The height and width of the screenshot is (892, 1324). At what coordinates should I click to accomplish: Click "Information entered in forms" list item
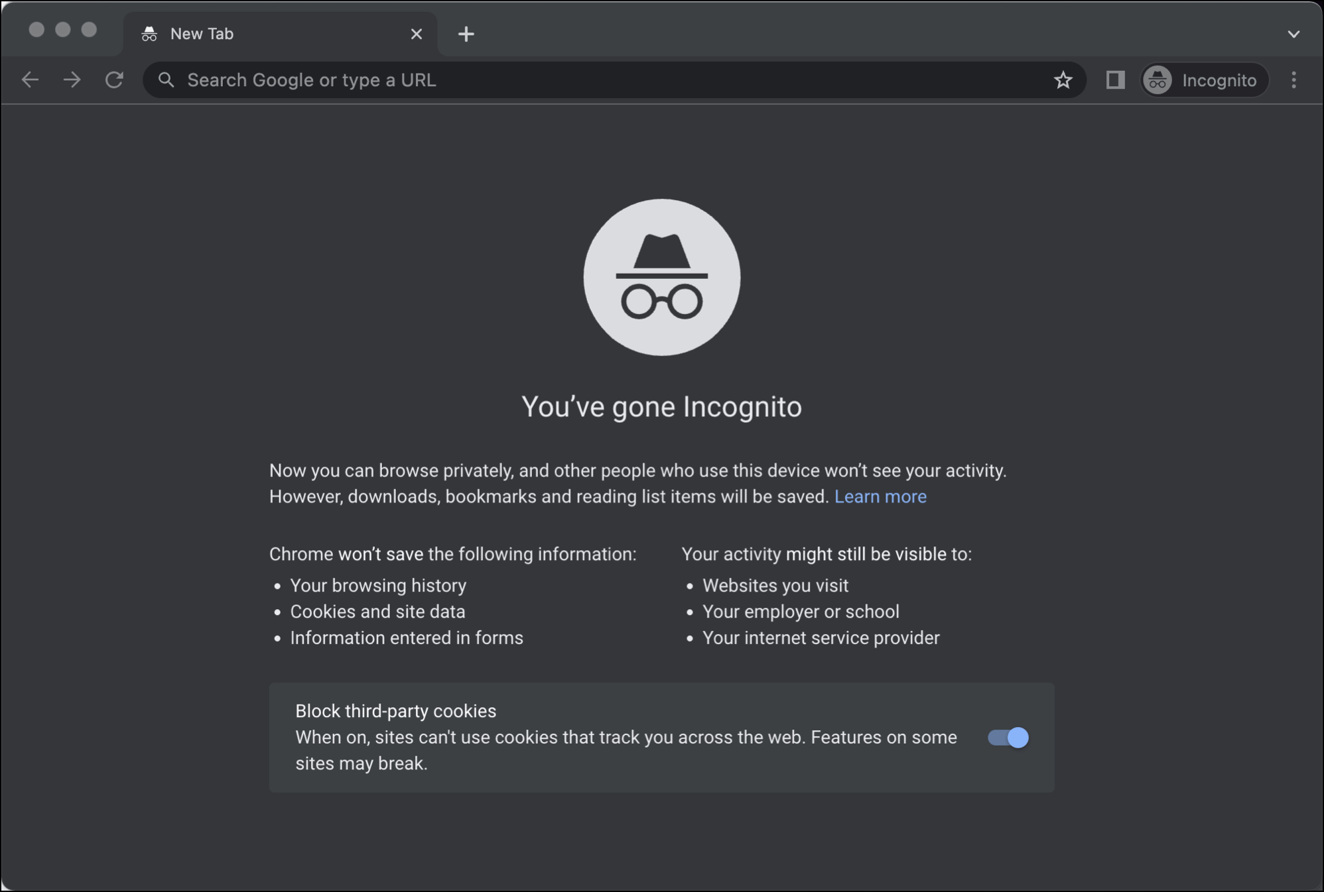(407, 638)
